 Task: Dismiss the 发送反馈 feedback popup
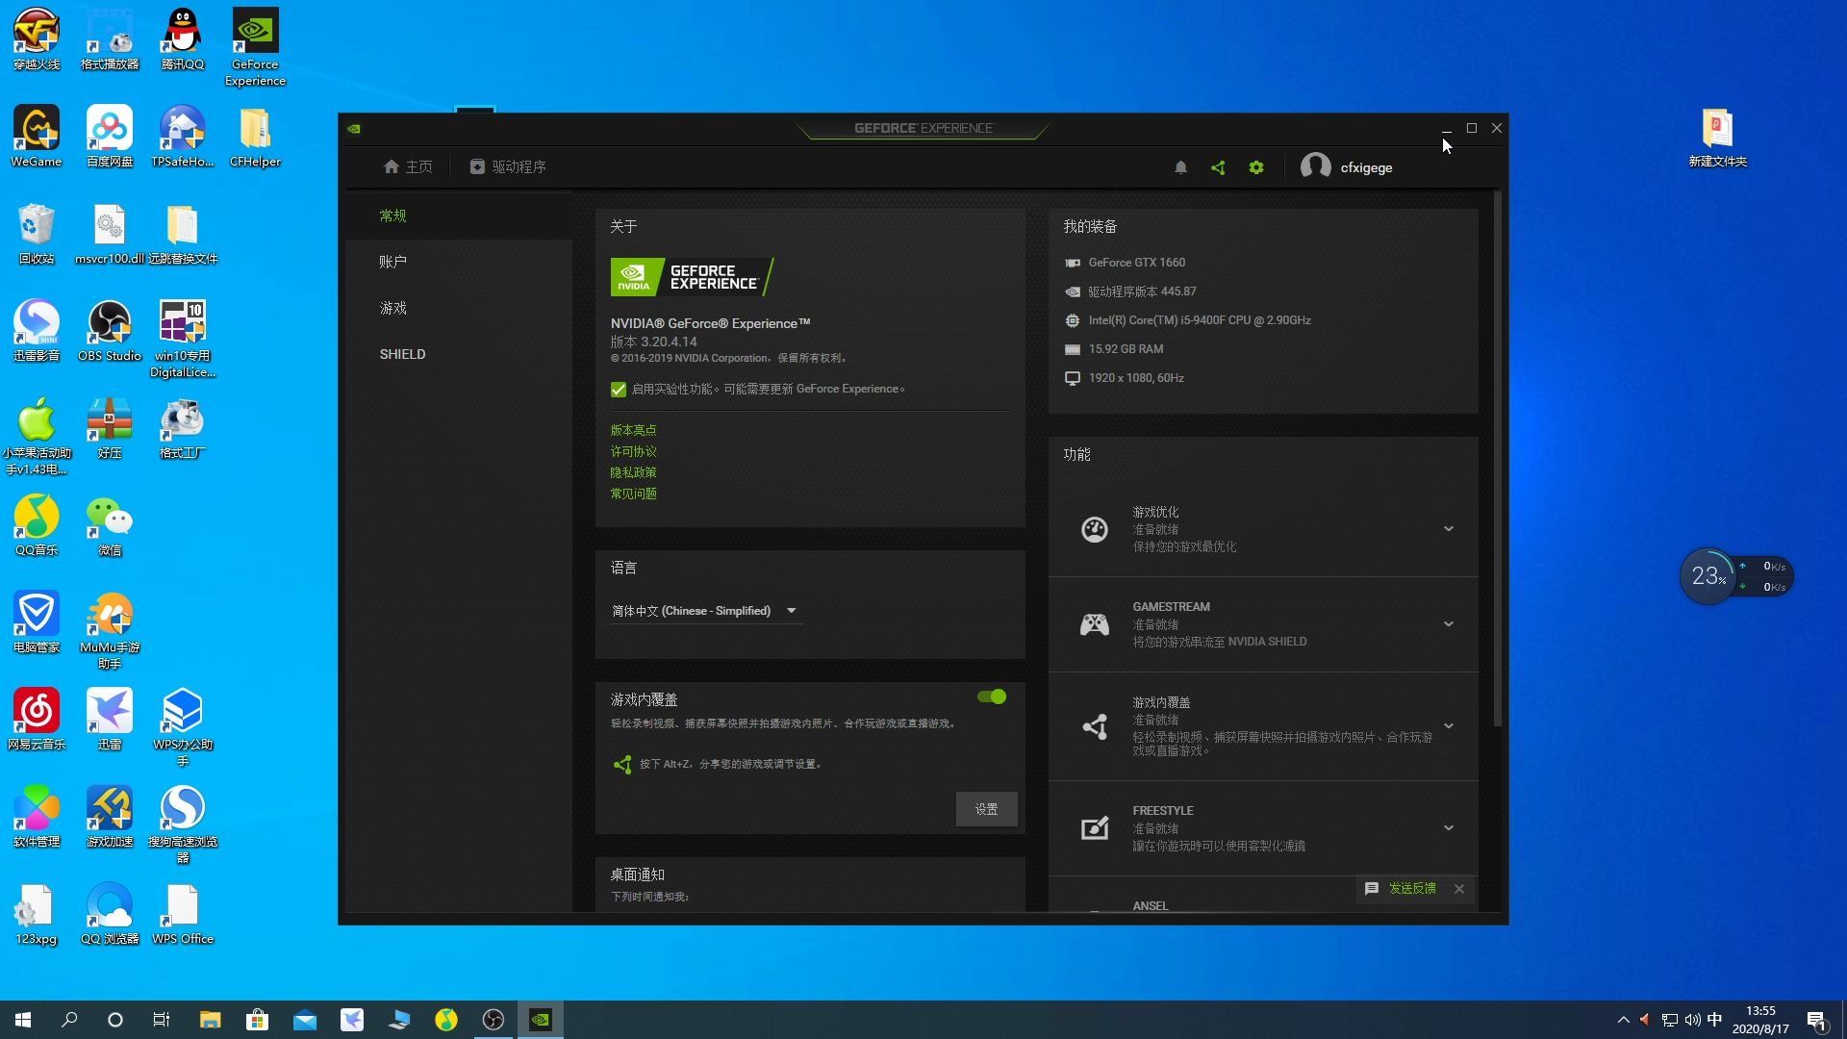(1459, 889)
